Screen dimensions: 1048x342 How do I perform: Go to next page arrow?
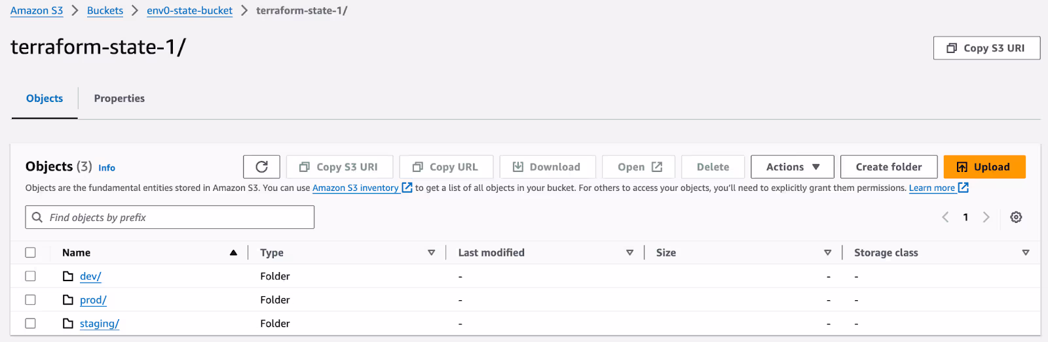(986, 217)
